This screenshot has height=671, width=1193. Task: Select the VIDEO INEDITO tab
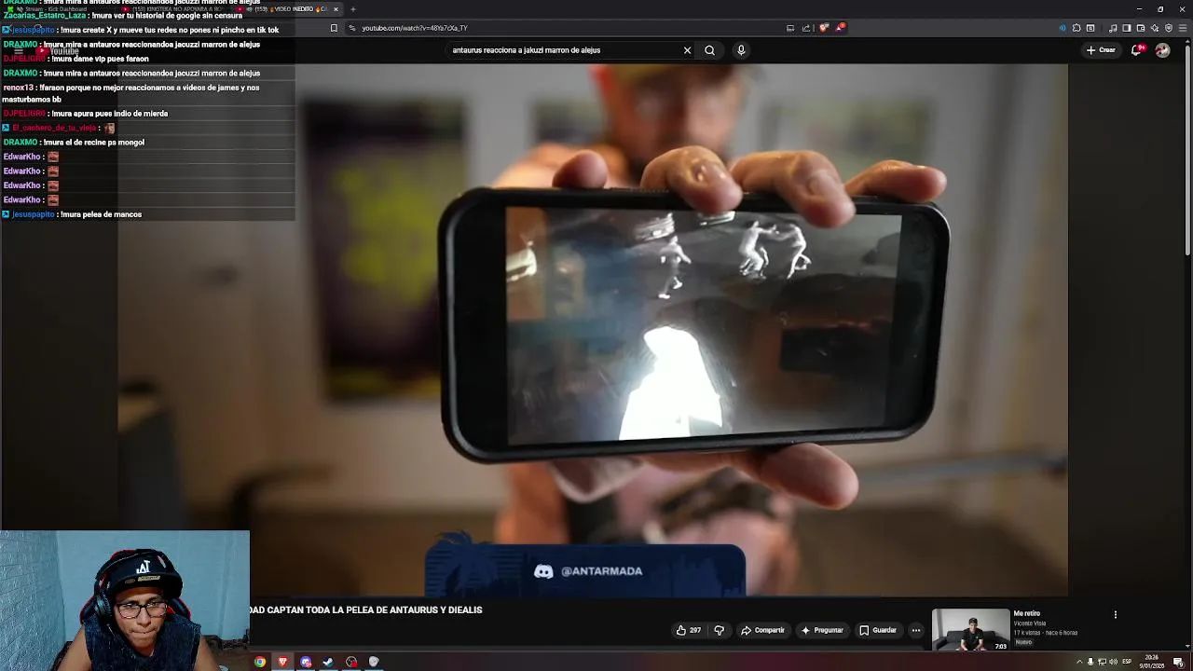click(289, 9)
